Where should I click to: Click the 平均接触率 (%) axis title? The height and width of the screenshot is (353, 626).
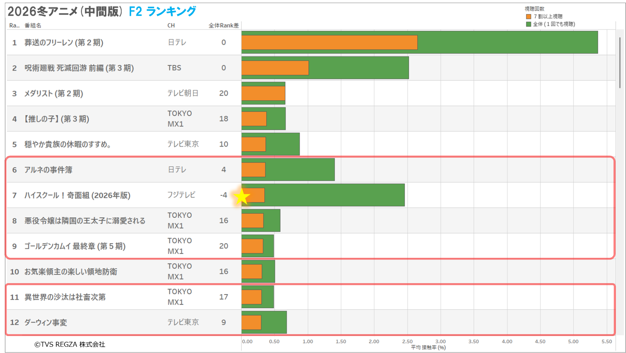pos(428,347)
